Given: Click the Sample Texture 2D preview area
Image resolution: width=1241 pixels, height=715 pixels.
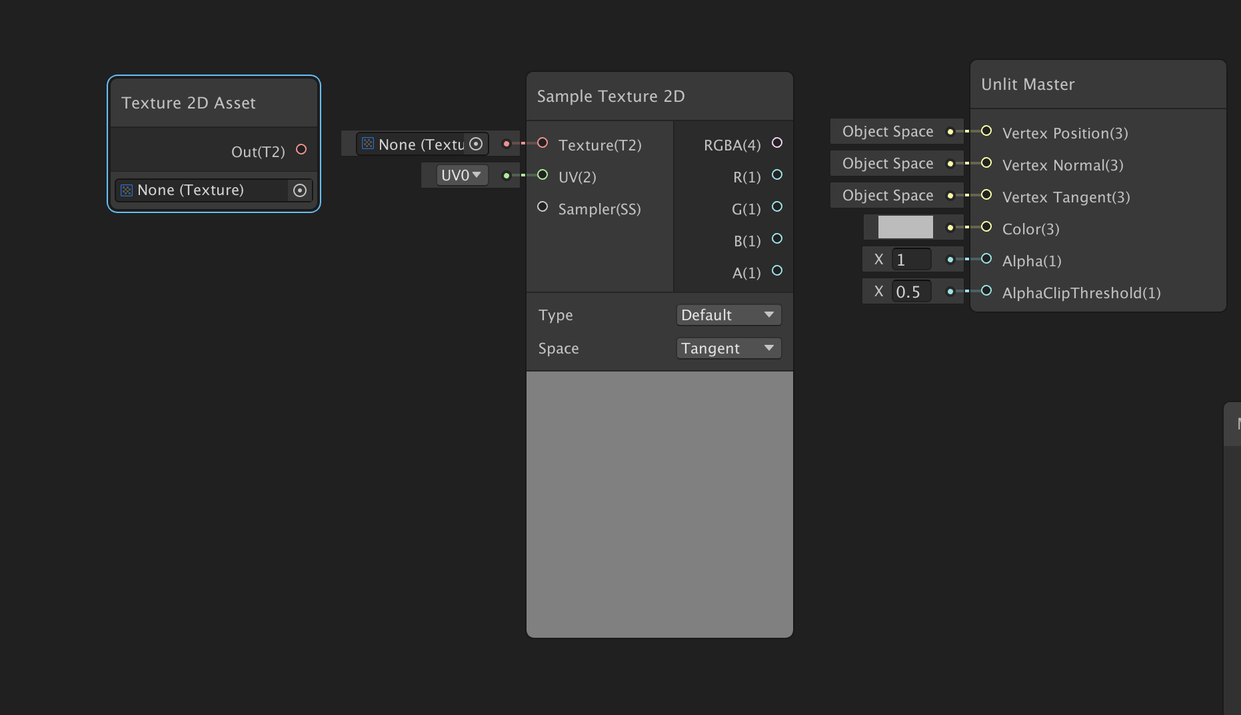Looking at the screenshot, I should [x=659, y=504].
